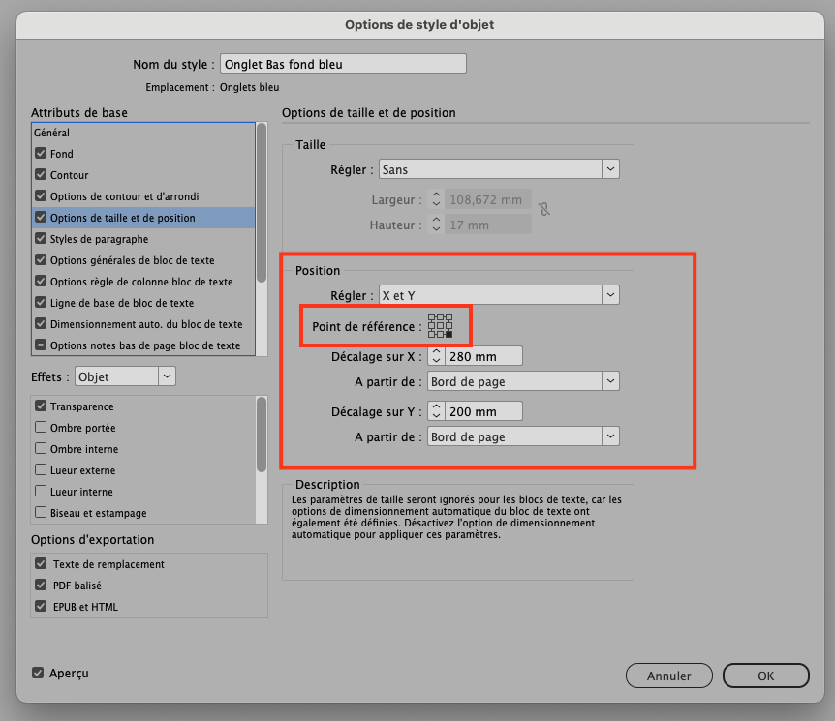
Task: Uncheck the Contour attribute checkbox
Action: [x=41, y=174]
